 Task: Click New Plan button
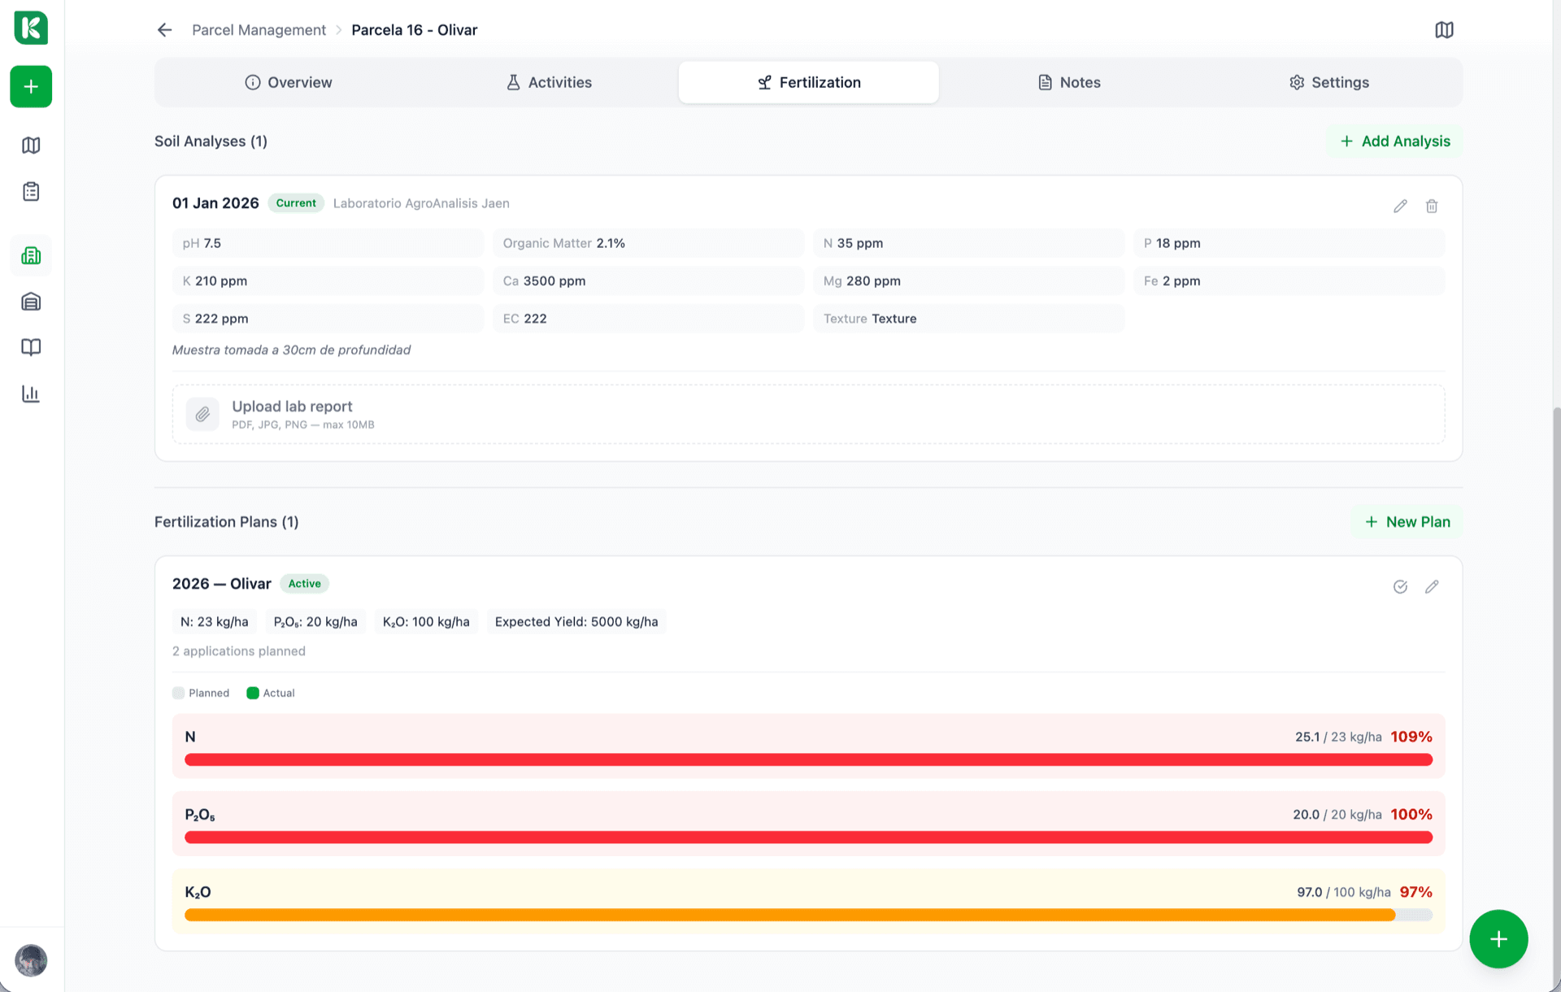pyautogui.click(x=1407, y=522)
